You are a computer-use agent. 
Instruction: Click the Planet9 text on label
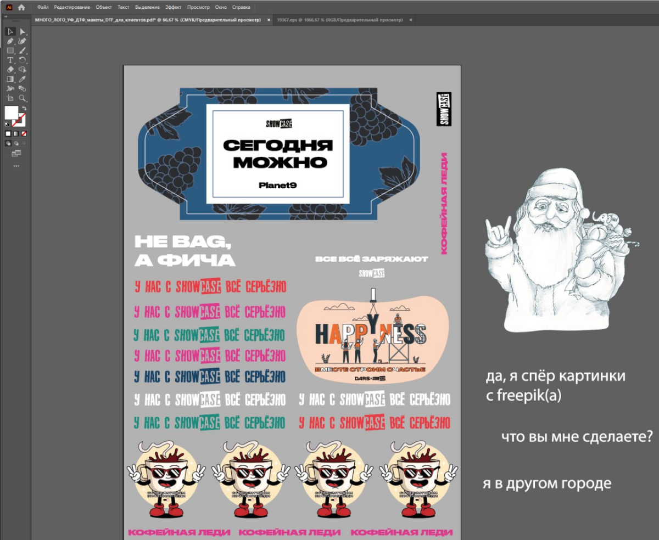pos(278,185)
